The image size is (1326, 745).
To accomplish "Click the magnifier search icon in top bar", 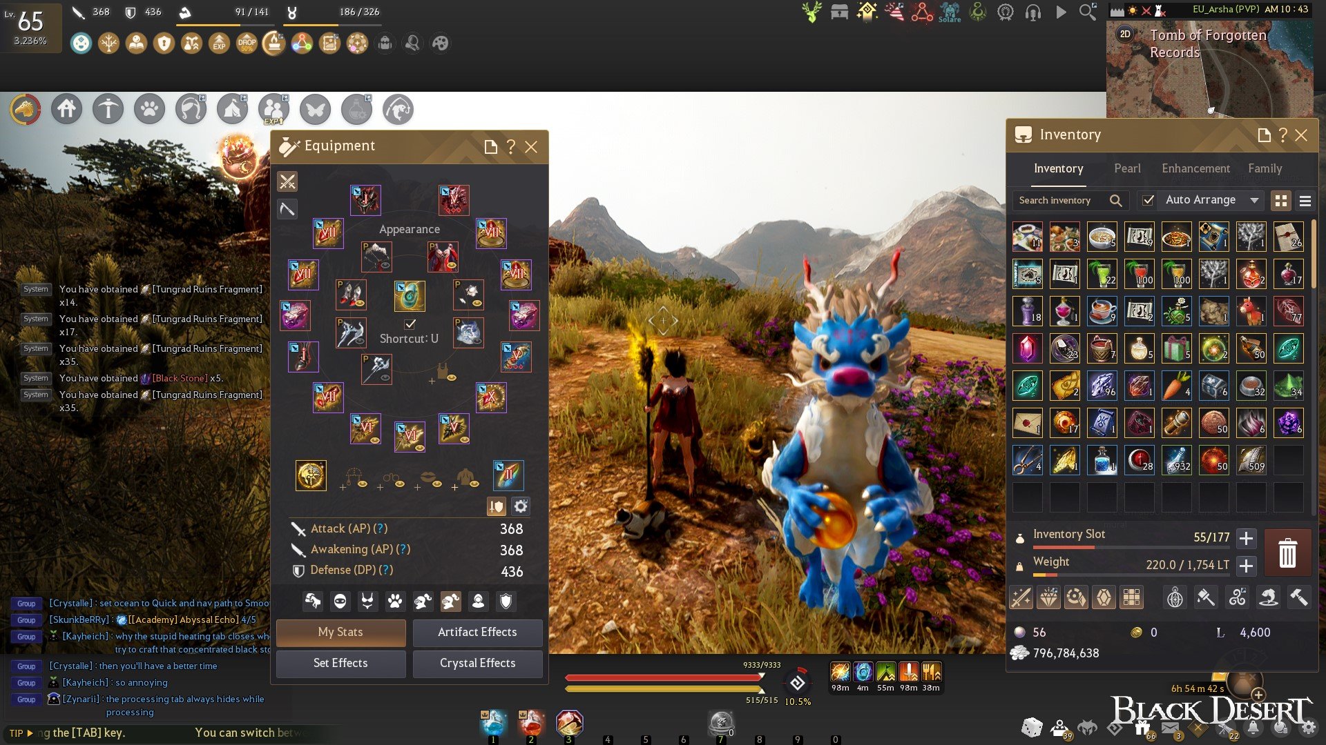I will 1087,12.
